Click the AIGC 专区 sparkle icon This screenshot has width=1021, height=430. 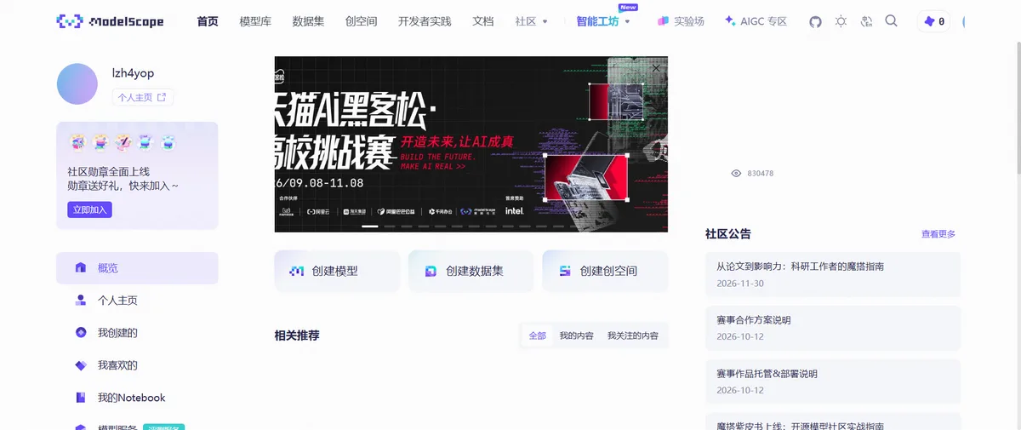[x=730, y=21]
